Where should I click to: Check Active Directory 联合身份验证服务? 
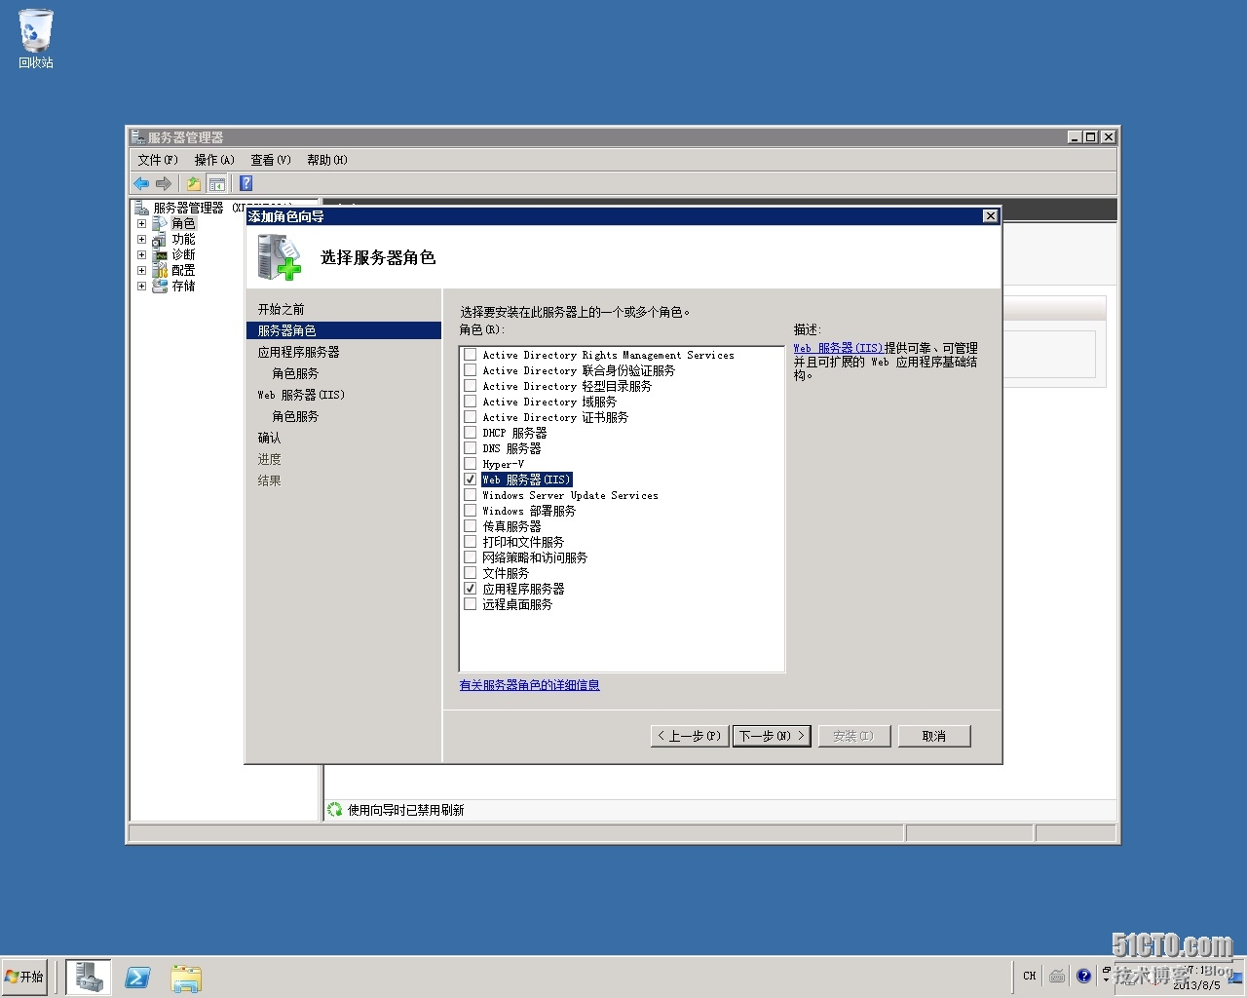click(471, 370)
